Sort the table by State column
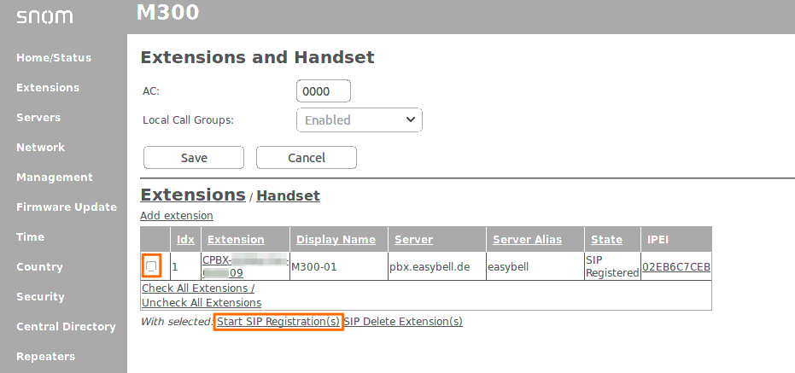 coord(605,240)
